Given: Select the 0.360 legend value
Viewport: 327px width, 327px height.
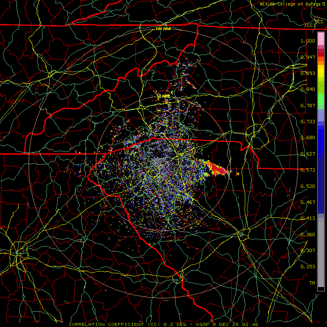Looking at the screenshot, I should point(308,235).
